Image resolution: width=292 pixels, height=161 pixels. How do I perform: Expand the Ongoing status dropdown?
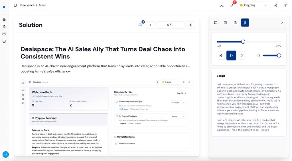point(254,5)
